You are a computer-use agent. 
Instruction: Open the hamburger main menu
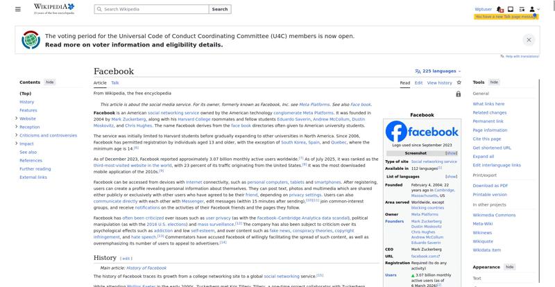tap(18, 9)
